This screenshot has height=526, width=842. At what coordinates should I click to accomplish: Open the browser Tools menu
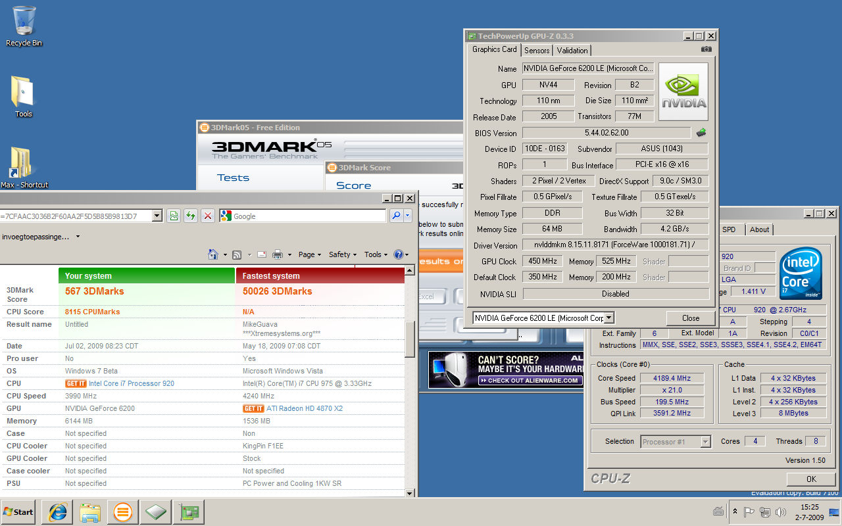376,254
